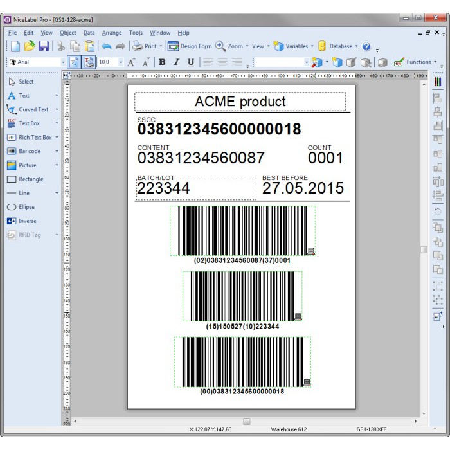450x450 pixels.
Task: Toggle Bold formatting
Action: (162, 62)
